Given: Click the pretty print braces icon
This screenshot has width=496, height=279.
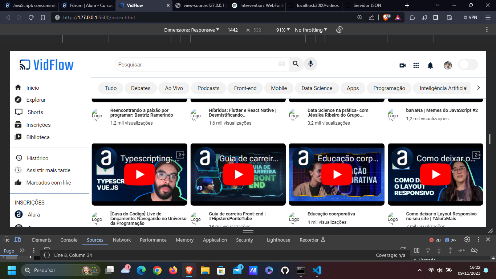Looking at the screenshot, I should click(x=47, y=255).
